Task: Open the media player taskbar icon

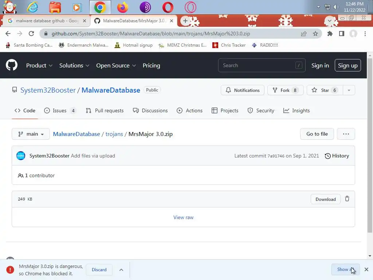Action: [77, 7]
